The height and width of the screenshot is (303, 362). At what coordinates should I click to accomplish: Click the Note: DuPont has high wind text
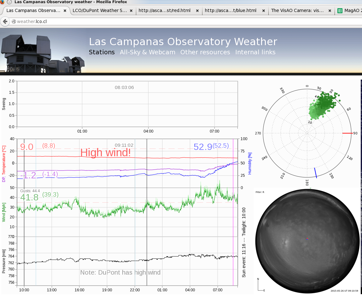pyautogui.click(x=120, y=272)
